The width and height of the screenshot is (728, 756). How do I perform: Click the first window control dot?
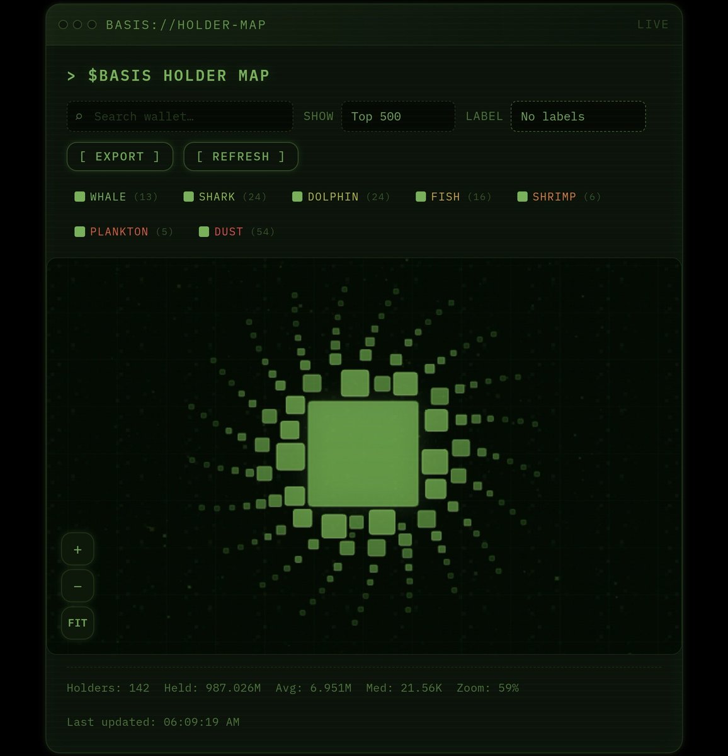coord(63,25)
